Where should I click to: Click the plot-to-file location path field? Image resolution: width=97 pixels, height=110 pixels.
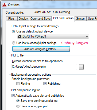pos(44,67)
